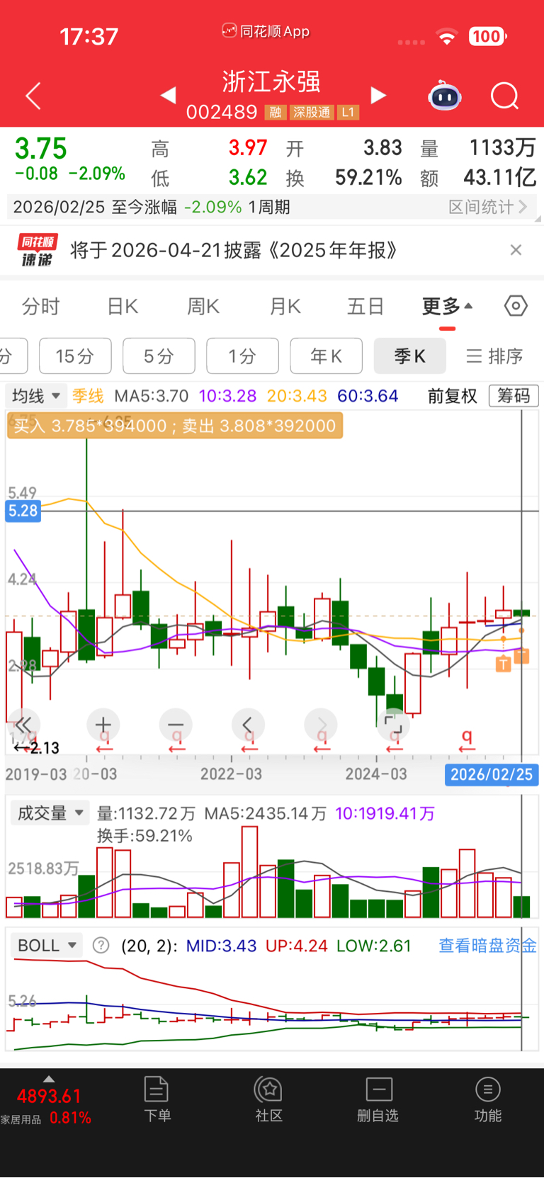The height and width of the screenshot is (1178, 544).
Task: Tap the 5.28 price label
Action: [23, 511]
